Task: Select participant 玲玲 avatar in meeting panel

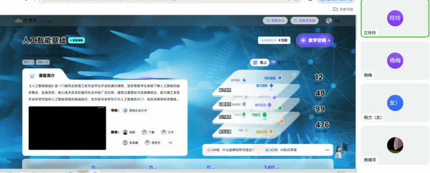Action: coord(395,18)
